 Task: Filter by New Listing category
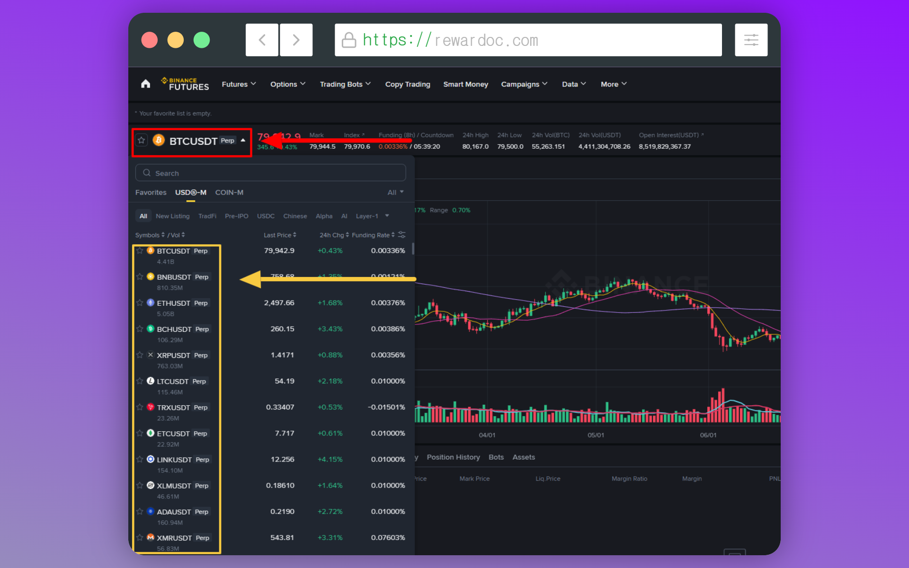coord(173,216)
